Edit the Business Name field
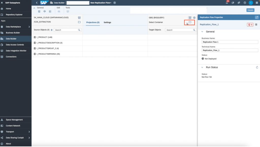 [x=230, y=42]
